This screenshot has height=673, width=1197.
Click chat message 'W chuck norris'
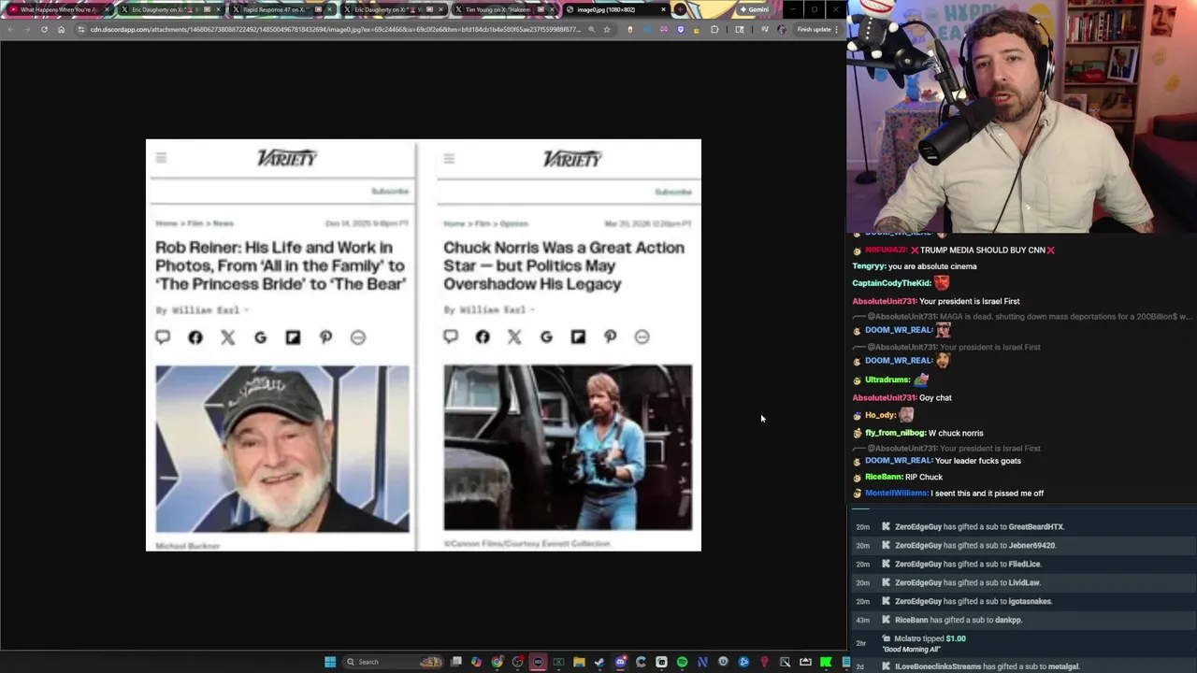[x=956, y=433]
